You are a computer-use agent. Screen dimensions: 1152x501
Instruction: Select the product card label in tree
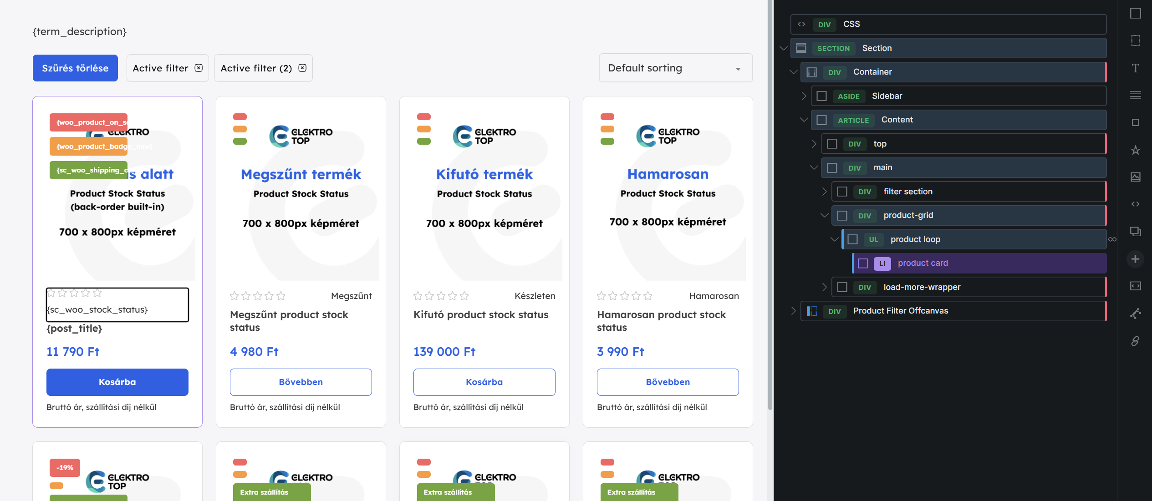point(923,263)
